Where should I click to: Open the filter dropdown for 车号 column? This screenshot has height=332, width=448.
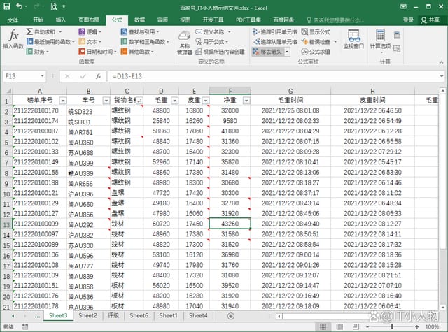pos(106,101)
